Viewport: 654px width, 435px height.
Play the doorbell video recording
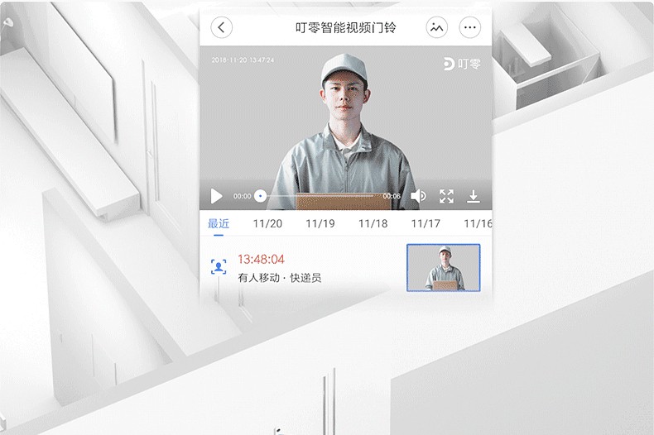[x=216, y=196]
